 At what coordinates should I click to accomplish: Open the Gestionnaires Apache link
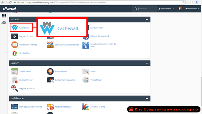(x=65, y=80)
